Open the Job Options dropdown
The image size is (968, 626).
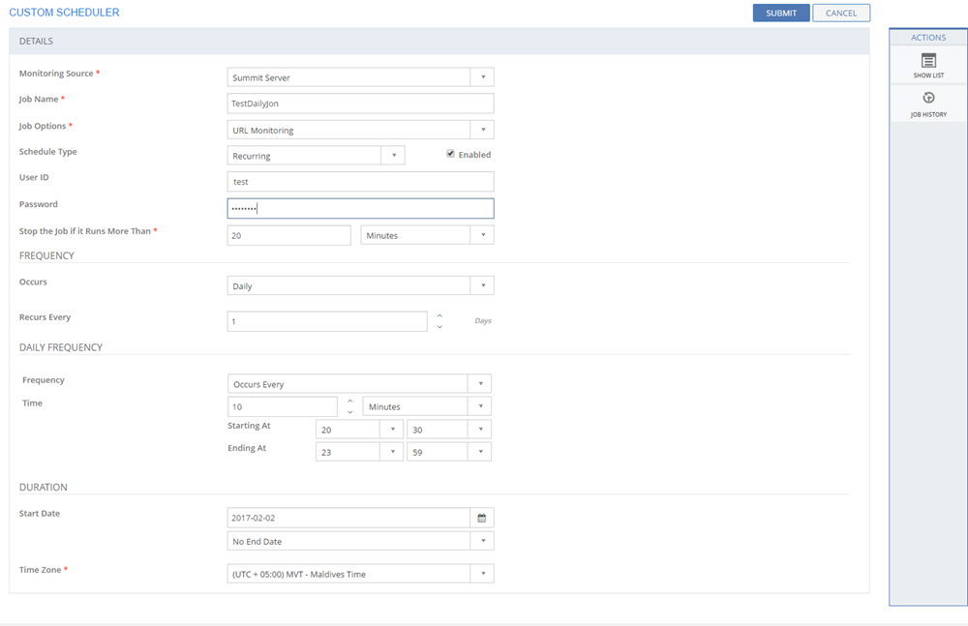482,130
